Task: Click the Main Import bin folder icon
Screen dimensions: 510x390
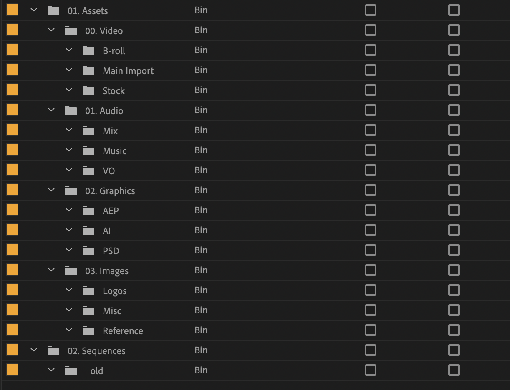Action: coord(88,70)
